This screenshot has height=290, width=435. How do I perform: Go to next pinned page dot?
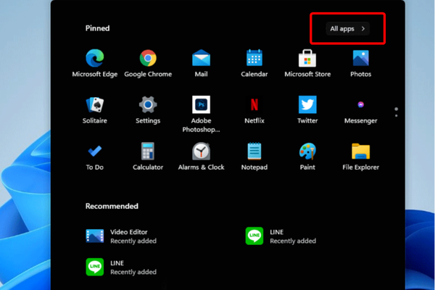[396, 116]
